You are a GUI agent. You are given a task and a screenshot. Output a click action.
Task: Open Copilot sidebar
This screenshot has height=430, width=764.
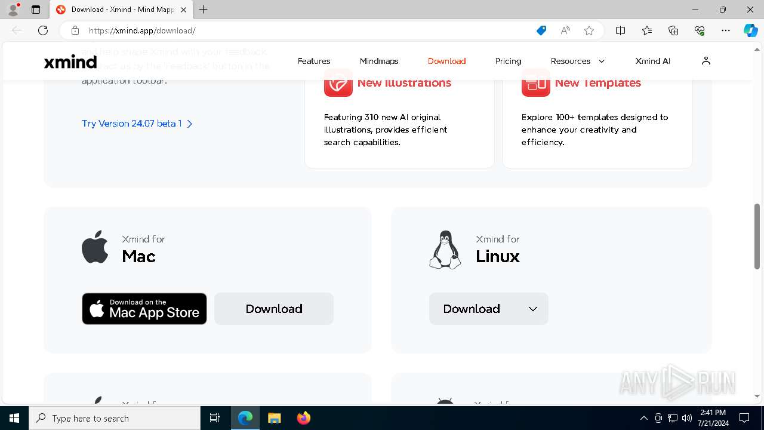coord(751,30)
